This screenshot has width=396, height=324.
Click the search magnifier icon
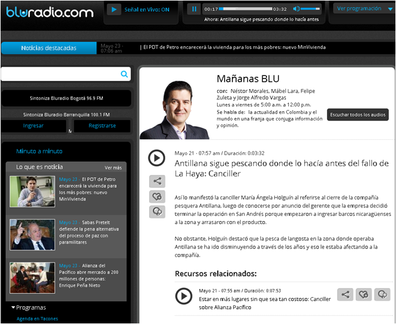pos(124,74)
